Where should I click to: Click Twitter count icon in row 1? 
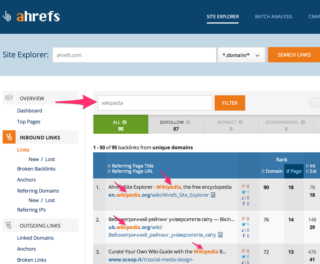click(x=243, y=192)
